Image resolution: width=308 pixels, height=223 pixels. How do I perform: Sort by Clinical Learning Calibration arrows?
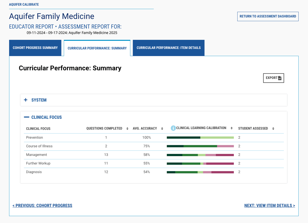tap(232, 128)
